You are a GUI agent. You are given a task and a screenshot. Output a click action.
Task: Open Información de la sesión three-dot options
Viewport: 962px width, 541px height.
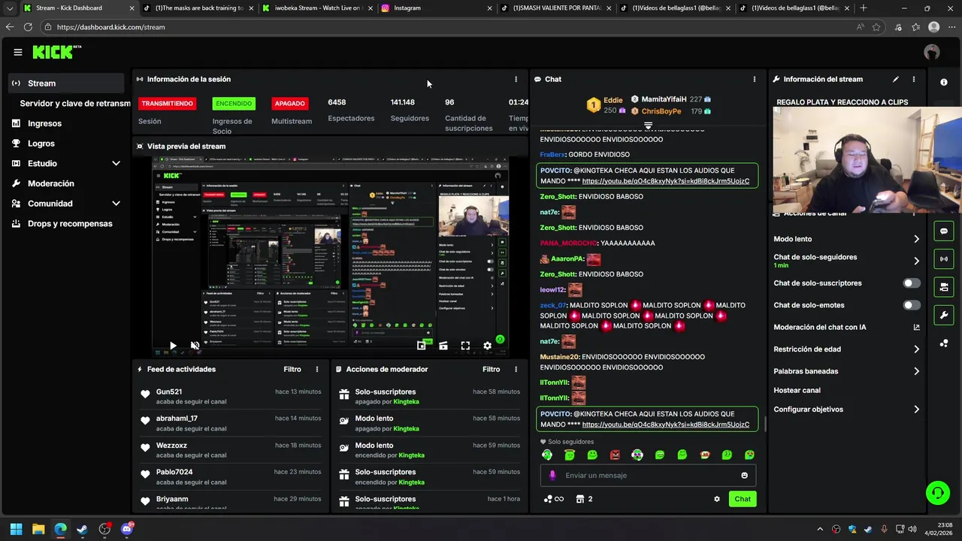click(x=516, y=79)
